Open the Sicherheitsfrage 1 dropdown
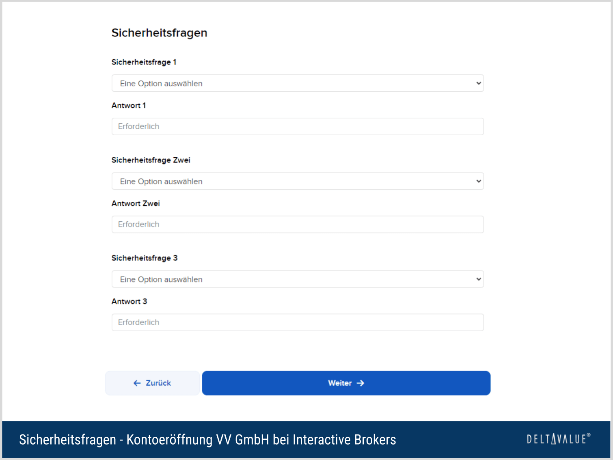The width and height of the screenshot is (613, 460). pyautogui.click(x=298, y=83)
